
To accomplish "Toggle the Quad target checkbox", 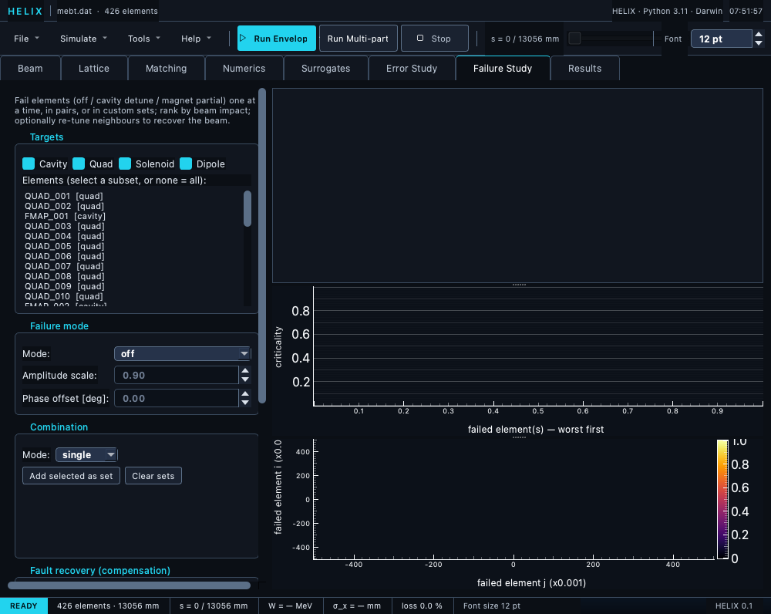I will 79,164.
